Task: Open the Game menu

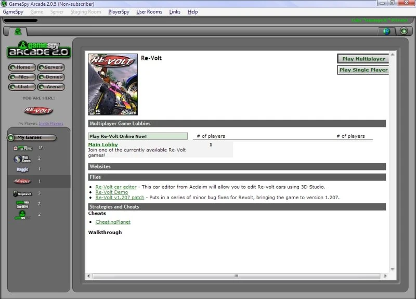Action: pos(36,12)
